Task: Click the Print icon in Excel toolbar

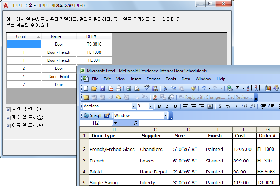Action: pyautogui.click(x=128, y=88)
